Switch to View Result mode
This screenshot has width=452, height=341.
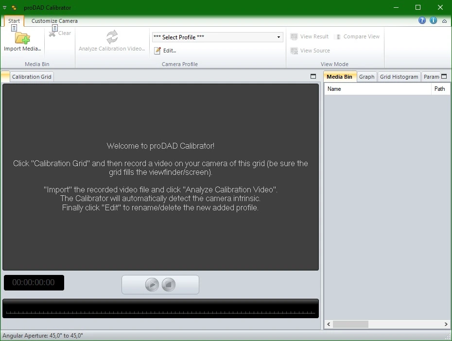pos(310,36)
